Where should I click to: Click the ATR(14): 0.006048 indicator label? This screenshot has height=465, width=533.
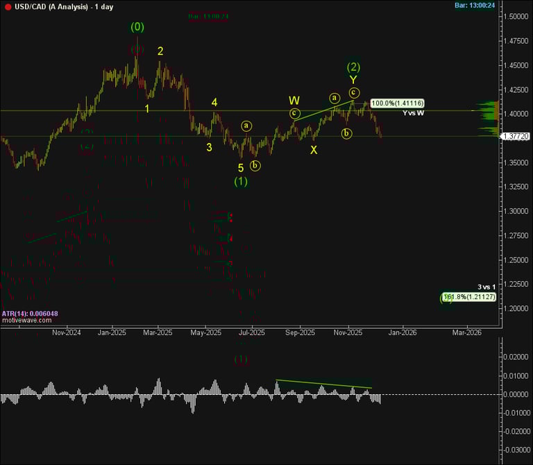tap(30, 314)
